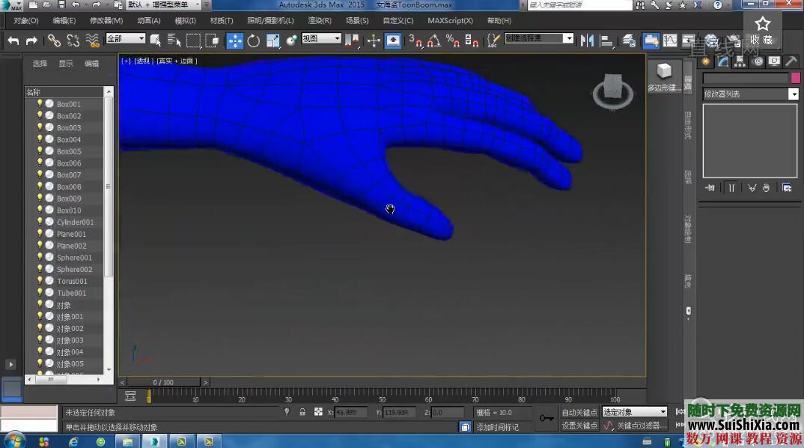Open the 对象(O) menu
This screenshot has width=804, height=448.
click(x=26, y=20)
